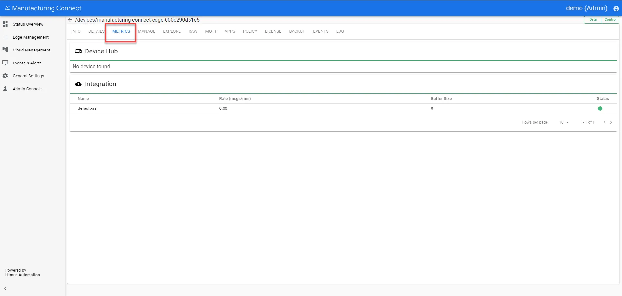Click the demo (Admin) user label
Viewport: 622px width, 296px height.
point(587,8)
